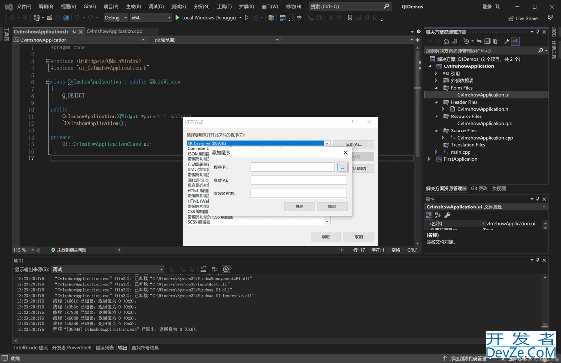561x363 pixels.
Task: Switch to the CvImshowApplication.cpp editor tab
Action: click(114, 31)
